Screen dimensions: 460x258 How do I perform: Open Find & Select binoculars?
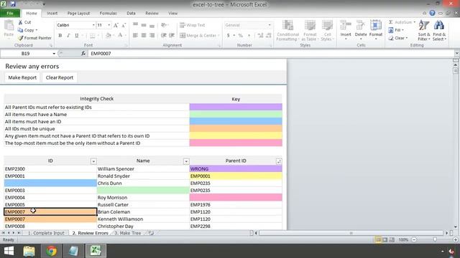[439, 30]
